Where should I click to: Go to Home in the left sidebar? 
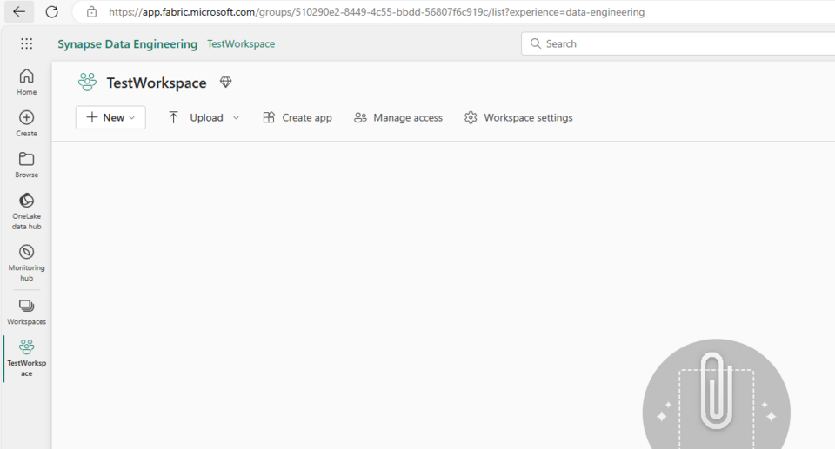(26, 82)
